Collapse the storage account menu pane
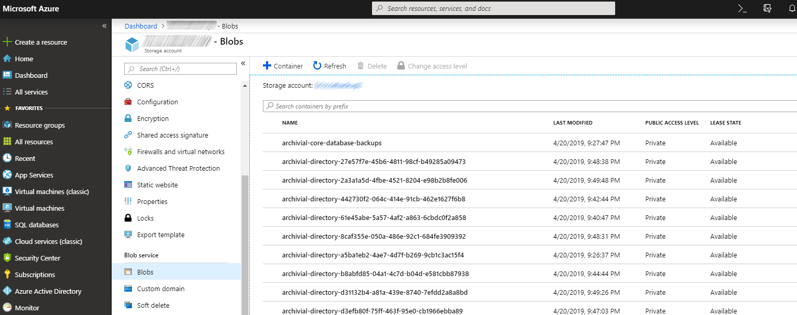Viewport: 797px width, 315px height. [243, 64]
